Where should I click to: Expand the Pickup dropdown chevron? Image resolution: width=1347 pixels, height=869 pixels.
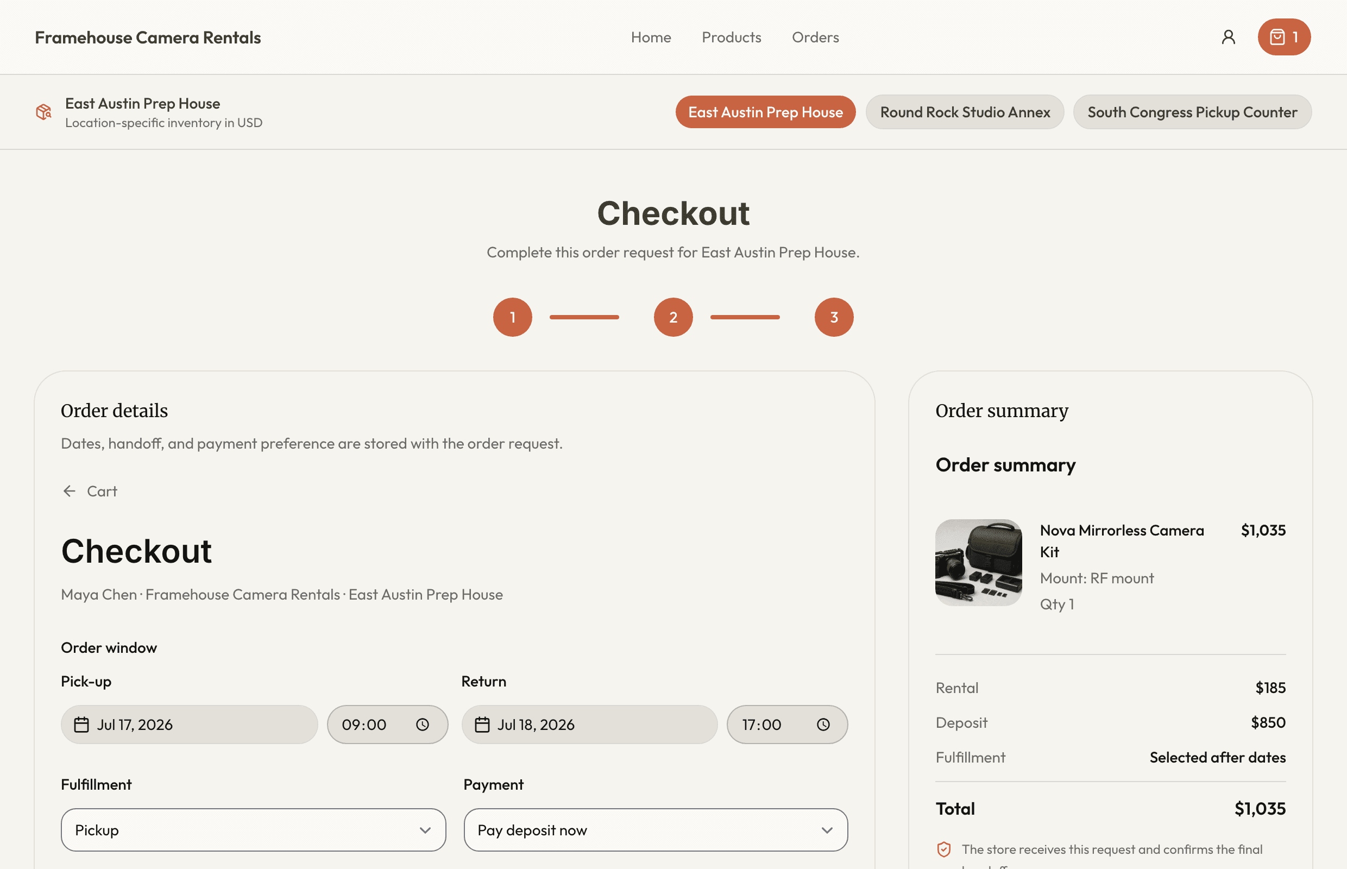(425, 830)
